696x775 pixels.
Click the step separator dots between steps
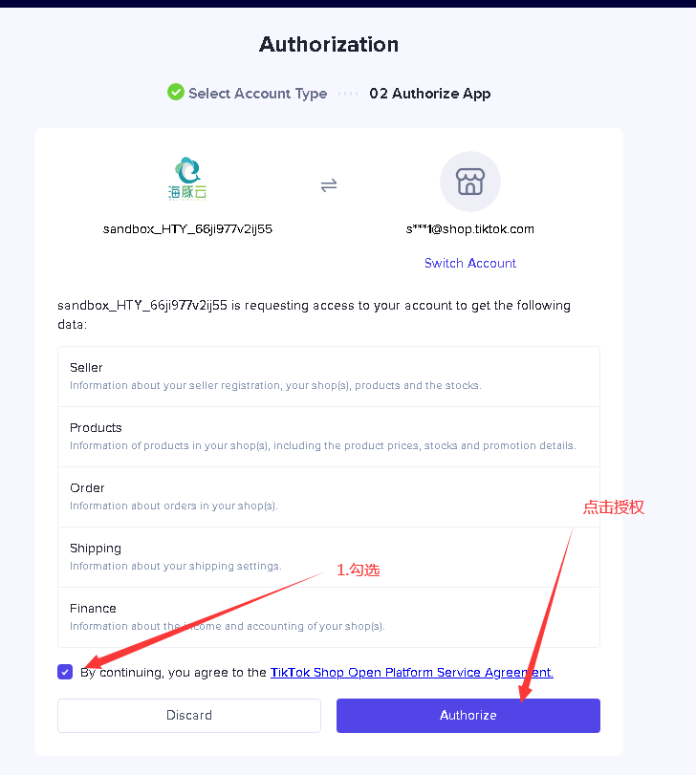click(348, 94)
